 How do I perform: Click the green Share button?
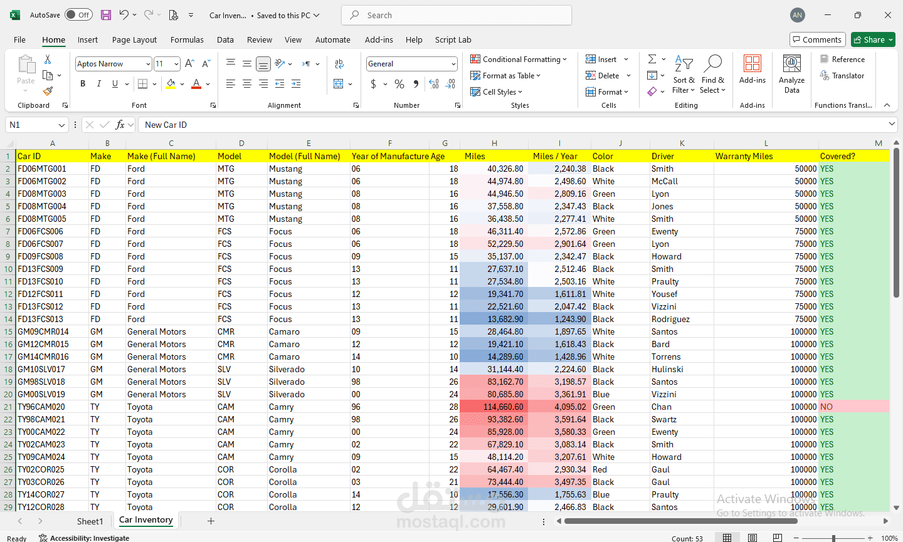pyautogui.click(x=873, y=39)
